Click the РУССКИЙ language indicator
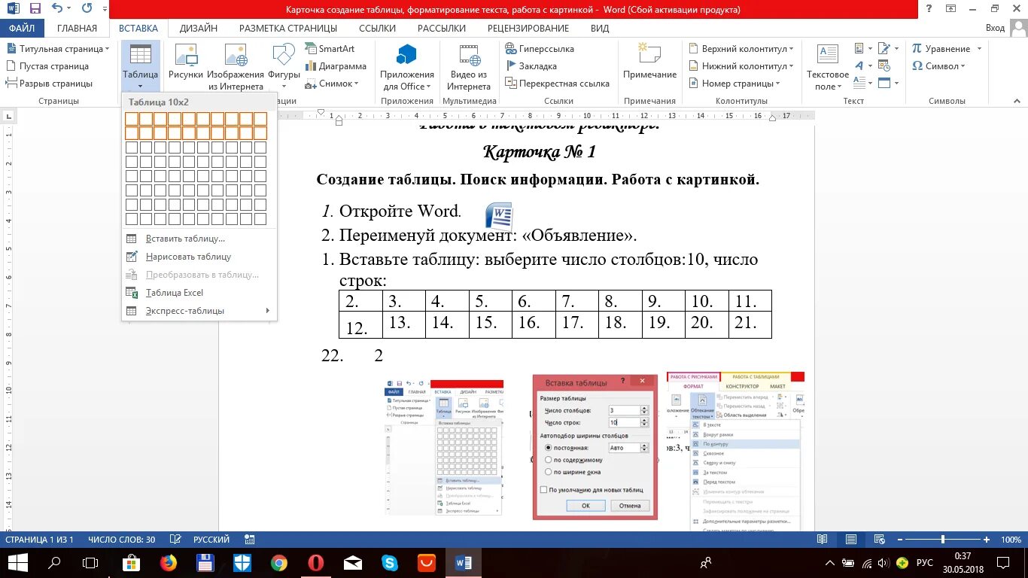This screenshot has width=1028, height=578. click(x=211, y=540)
